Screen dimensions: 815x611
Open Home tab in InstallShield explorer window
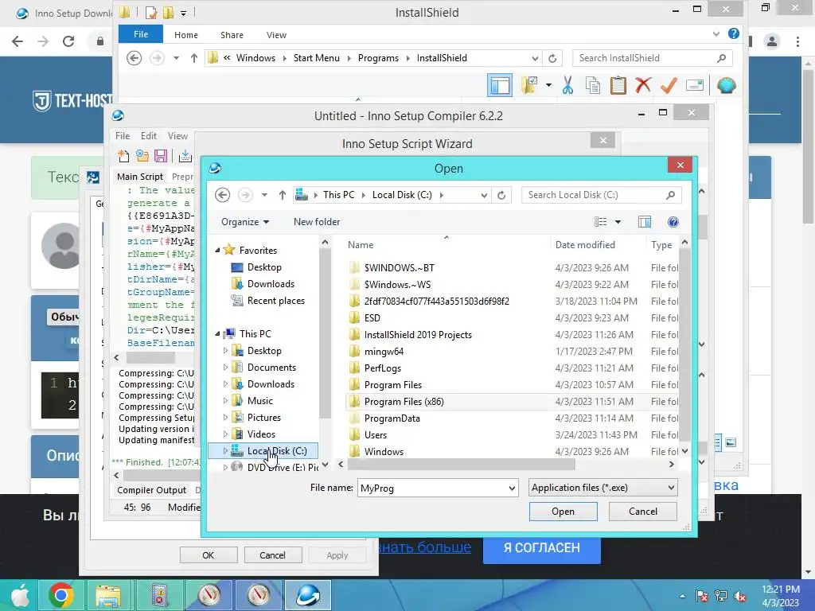click(x=186, y=35)
